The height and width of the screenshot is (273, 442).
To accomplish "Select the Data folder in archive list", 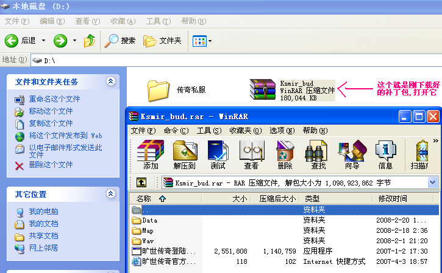I will coord(149,220).
